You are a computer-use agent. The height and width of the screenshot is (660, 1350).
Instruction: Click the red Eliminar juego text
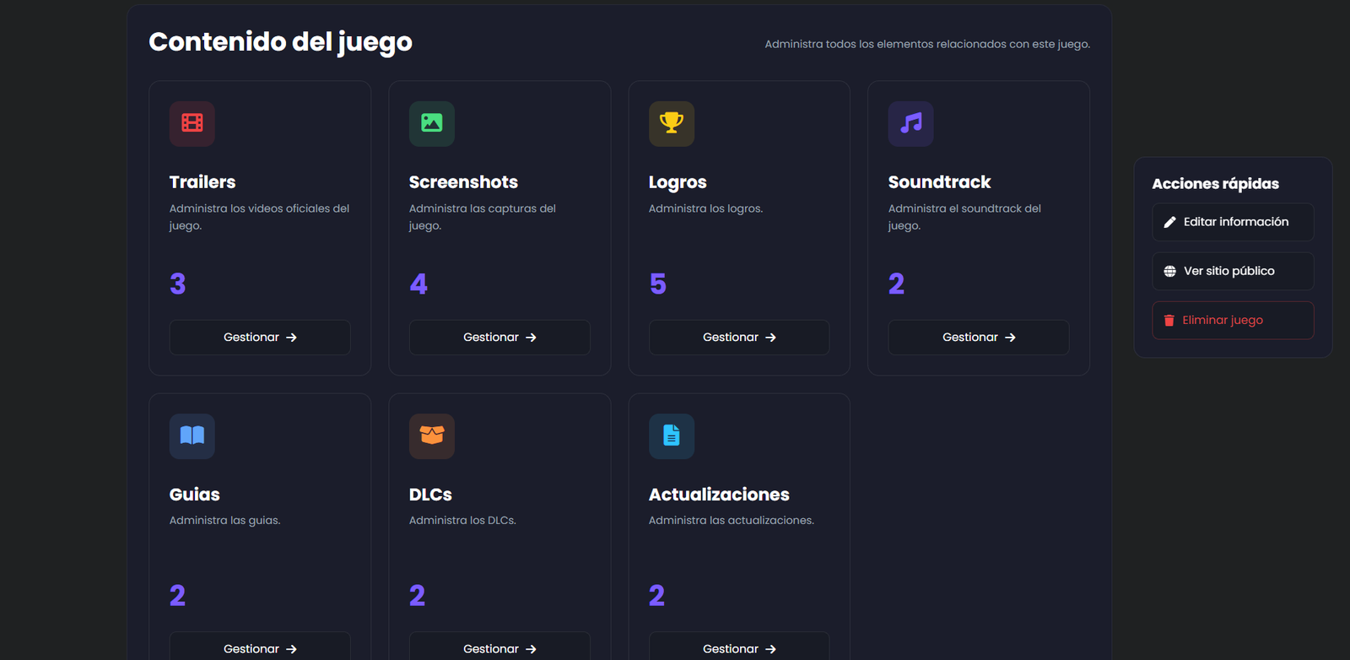pos(1223,320)
